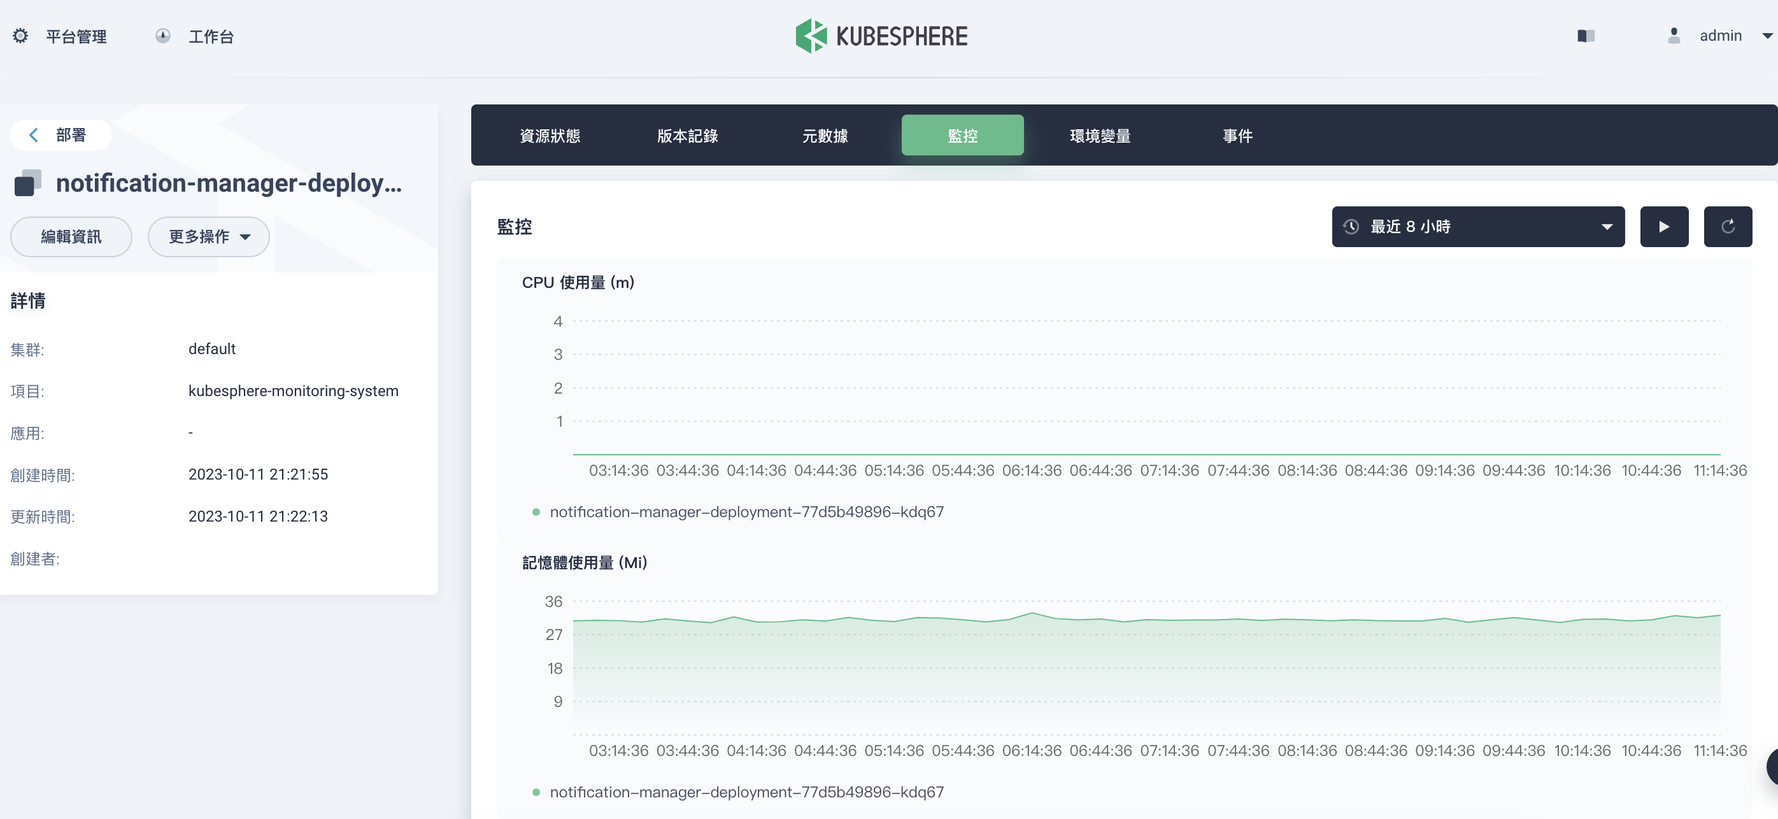The height and width of the screenshot is (819, 1778).
Task: Open the admin account dropdown arrow
Action: [1767, 36]
